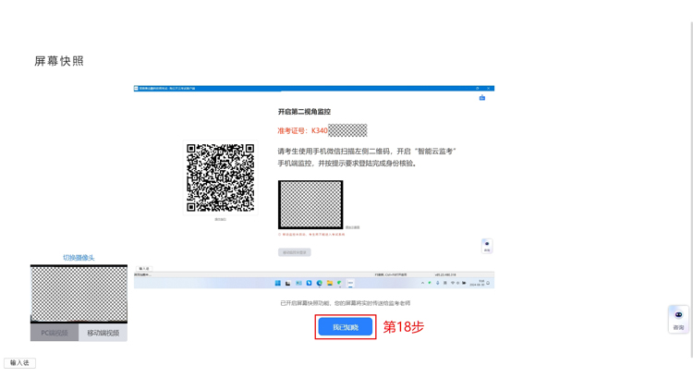Click the active exam client icon in snapshot taskbar

[x=350, y=283]
